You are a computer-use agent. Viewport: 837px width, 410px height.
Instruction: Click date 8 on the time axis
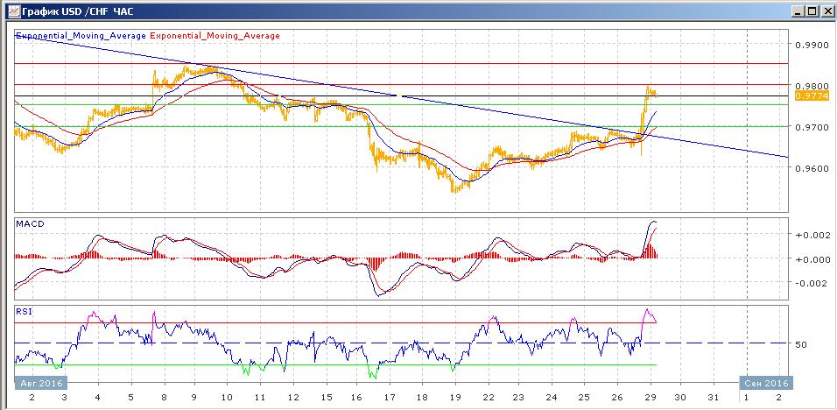coord(165,398)
